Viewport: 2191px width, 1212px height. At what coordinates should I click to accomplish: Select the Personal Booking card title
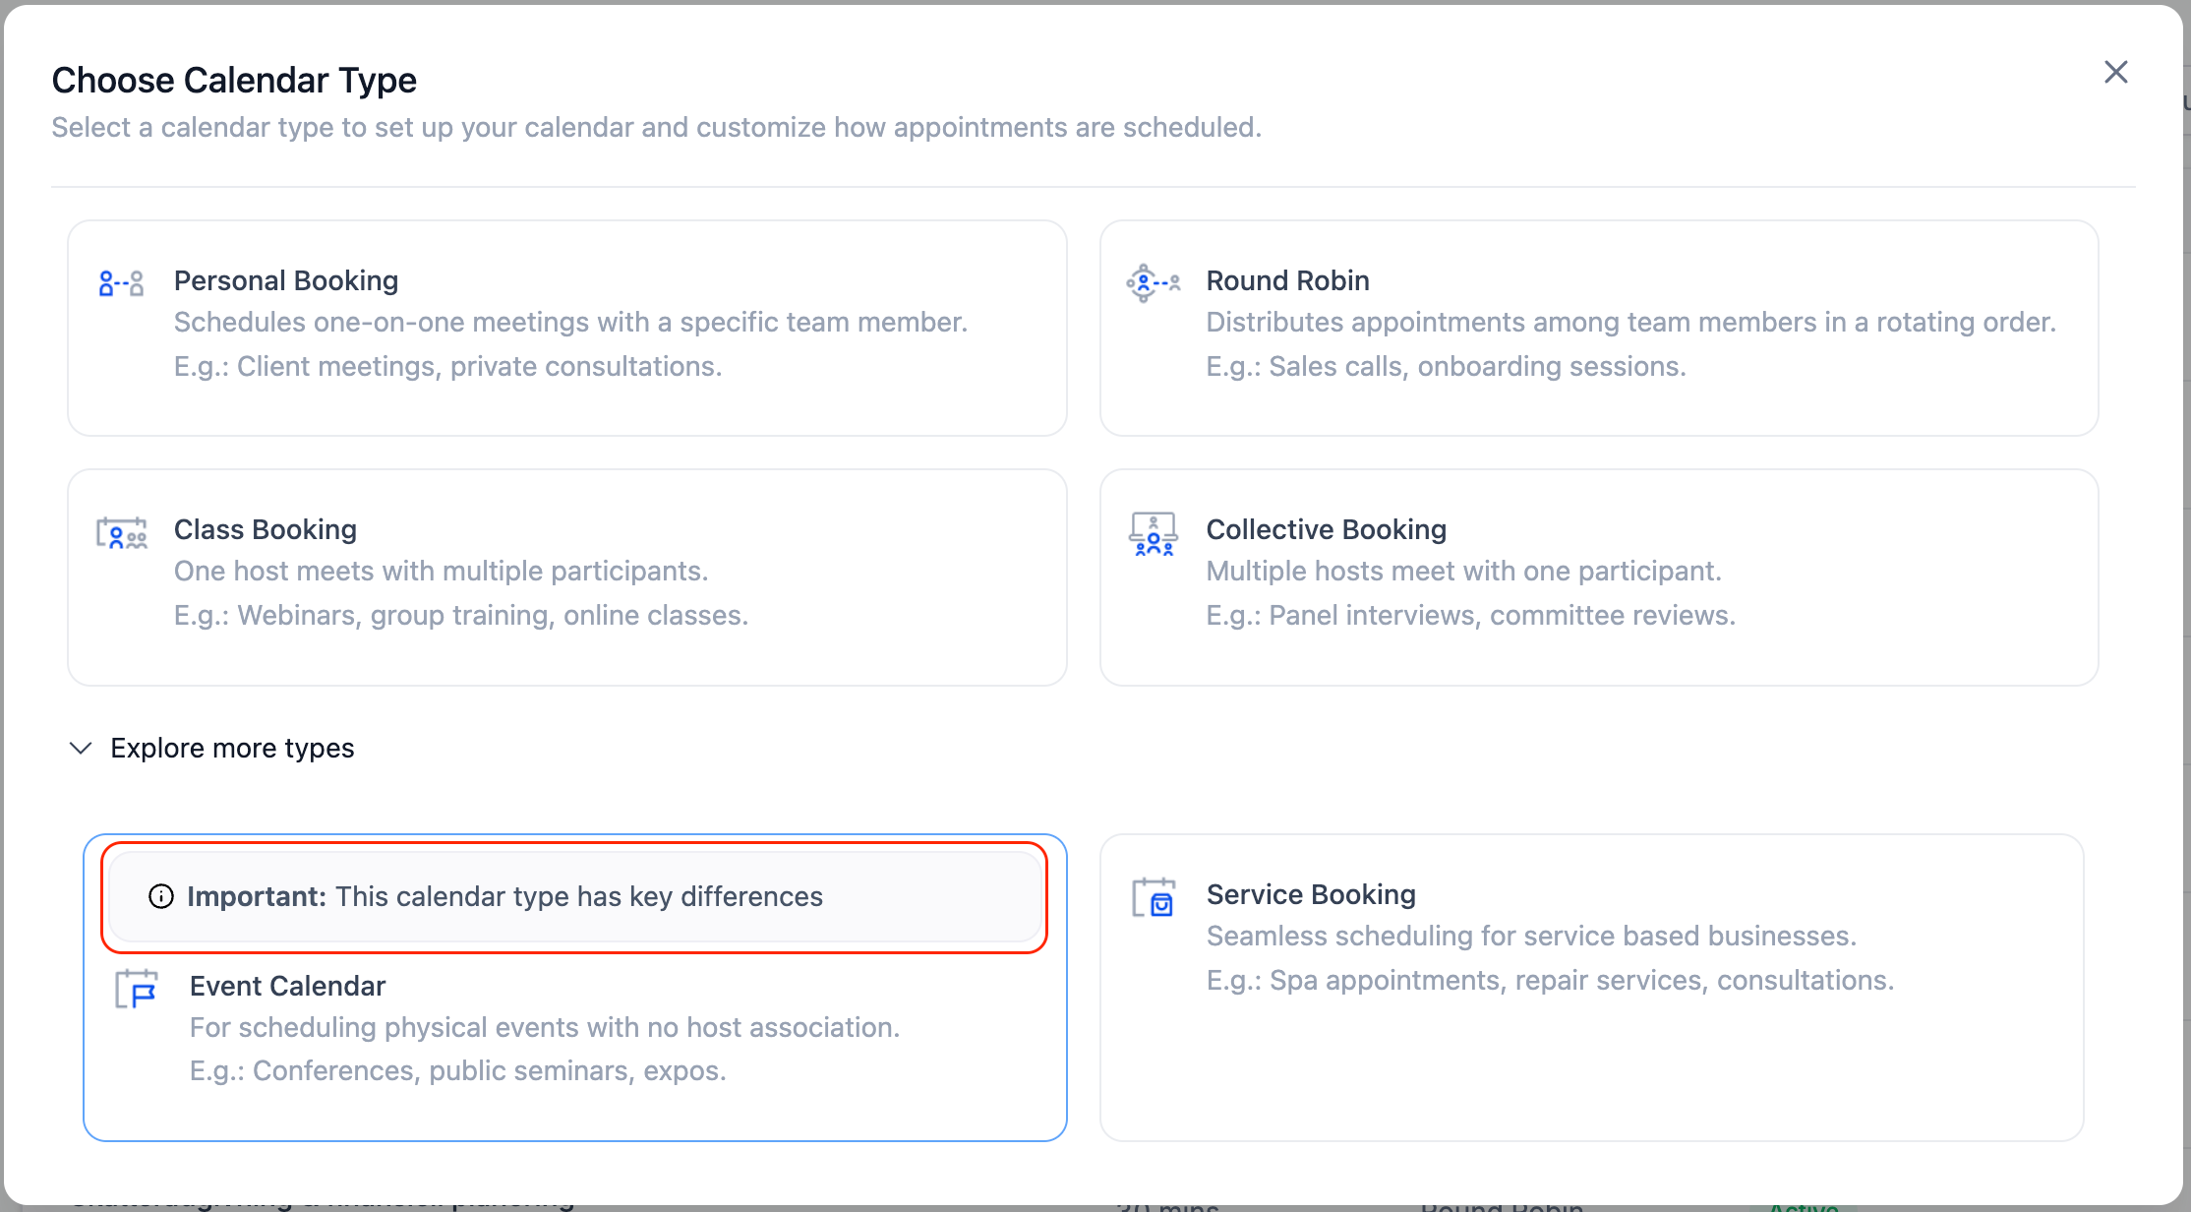click(x=286, y=281)
